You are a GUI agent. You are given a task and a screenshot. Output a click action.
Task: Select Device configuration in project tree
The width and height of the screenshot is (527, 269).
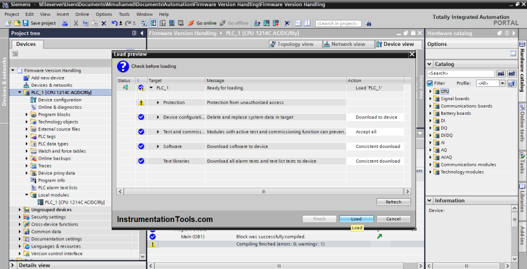coord(59,100)
